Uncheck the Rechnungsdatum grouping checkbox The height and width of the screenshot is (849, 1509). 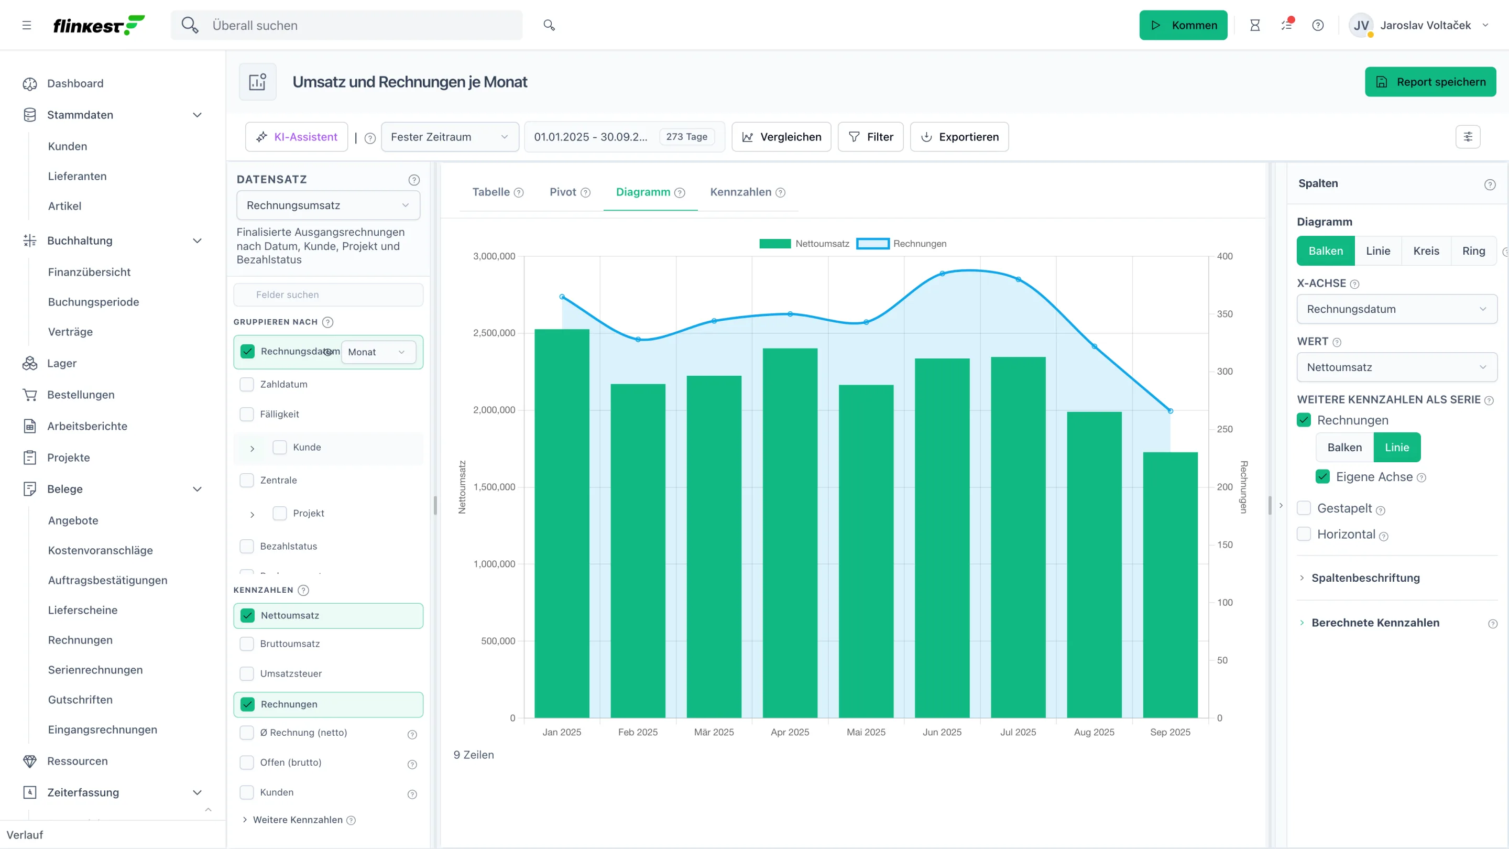[x=247, y=352]
